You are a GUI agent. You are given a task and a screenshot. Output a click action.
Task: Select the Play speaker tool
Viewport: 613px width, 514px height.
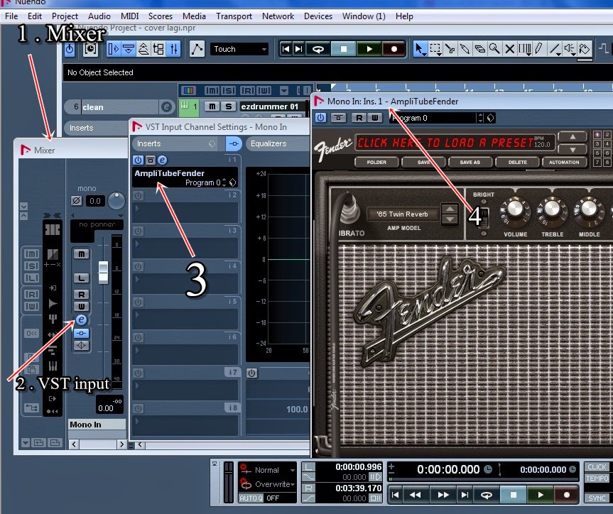point(570,49)
